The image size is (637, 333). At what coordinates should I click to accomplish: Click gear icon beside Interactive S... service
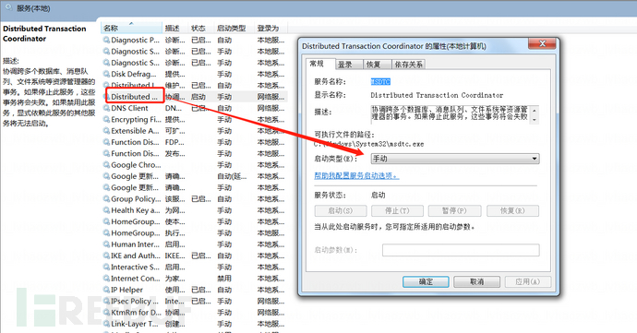[106, 268]
